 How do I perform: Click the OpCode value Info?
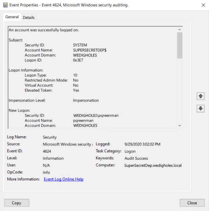46,172
